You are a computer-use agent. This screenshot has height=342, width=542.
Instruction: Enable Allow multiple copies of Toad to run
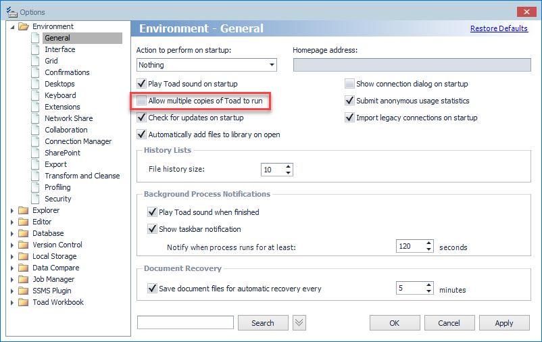click(141, 101)
